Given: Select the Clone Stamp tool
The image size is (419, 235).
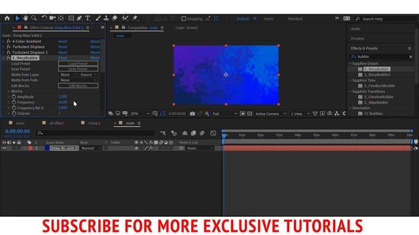Looking at the screenshot, I should click(x=106, y=18).
